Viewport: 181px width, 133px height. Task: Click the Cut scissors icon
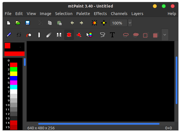40,23
